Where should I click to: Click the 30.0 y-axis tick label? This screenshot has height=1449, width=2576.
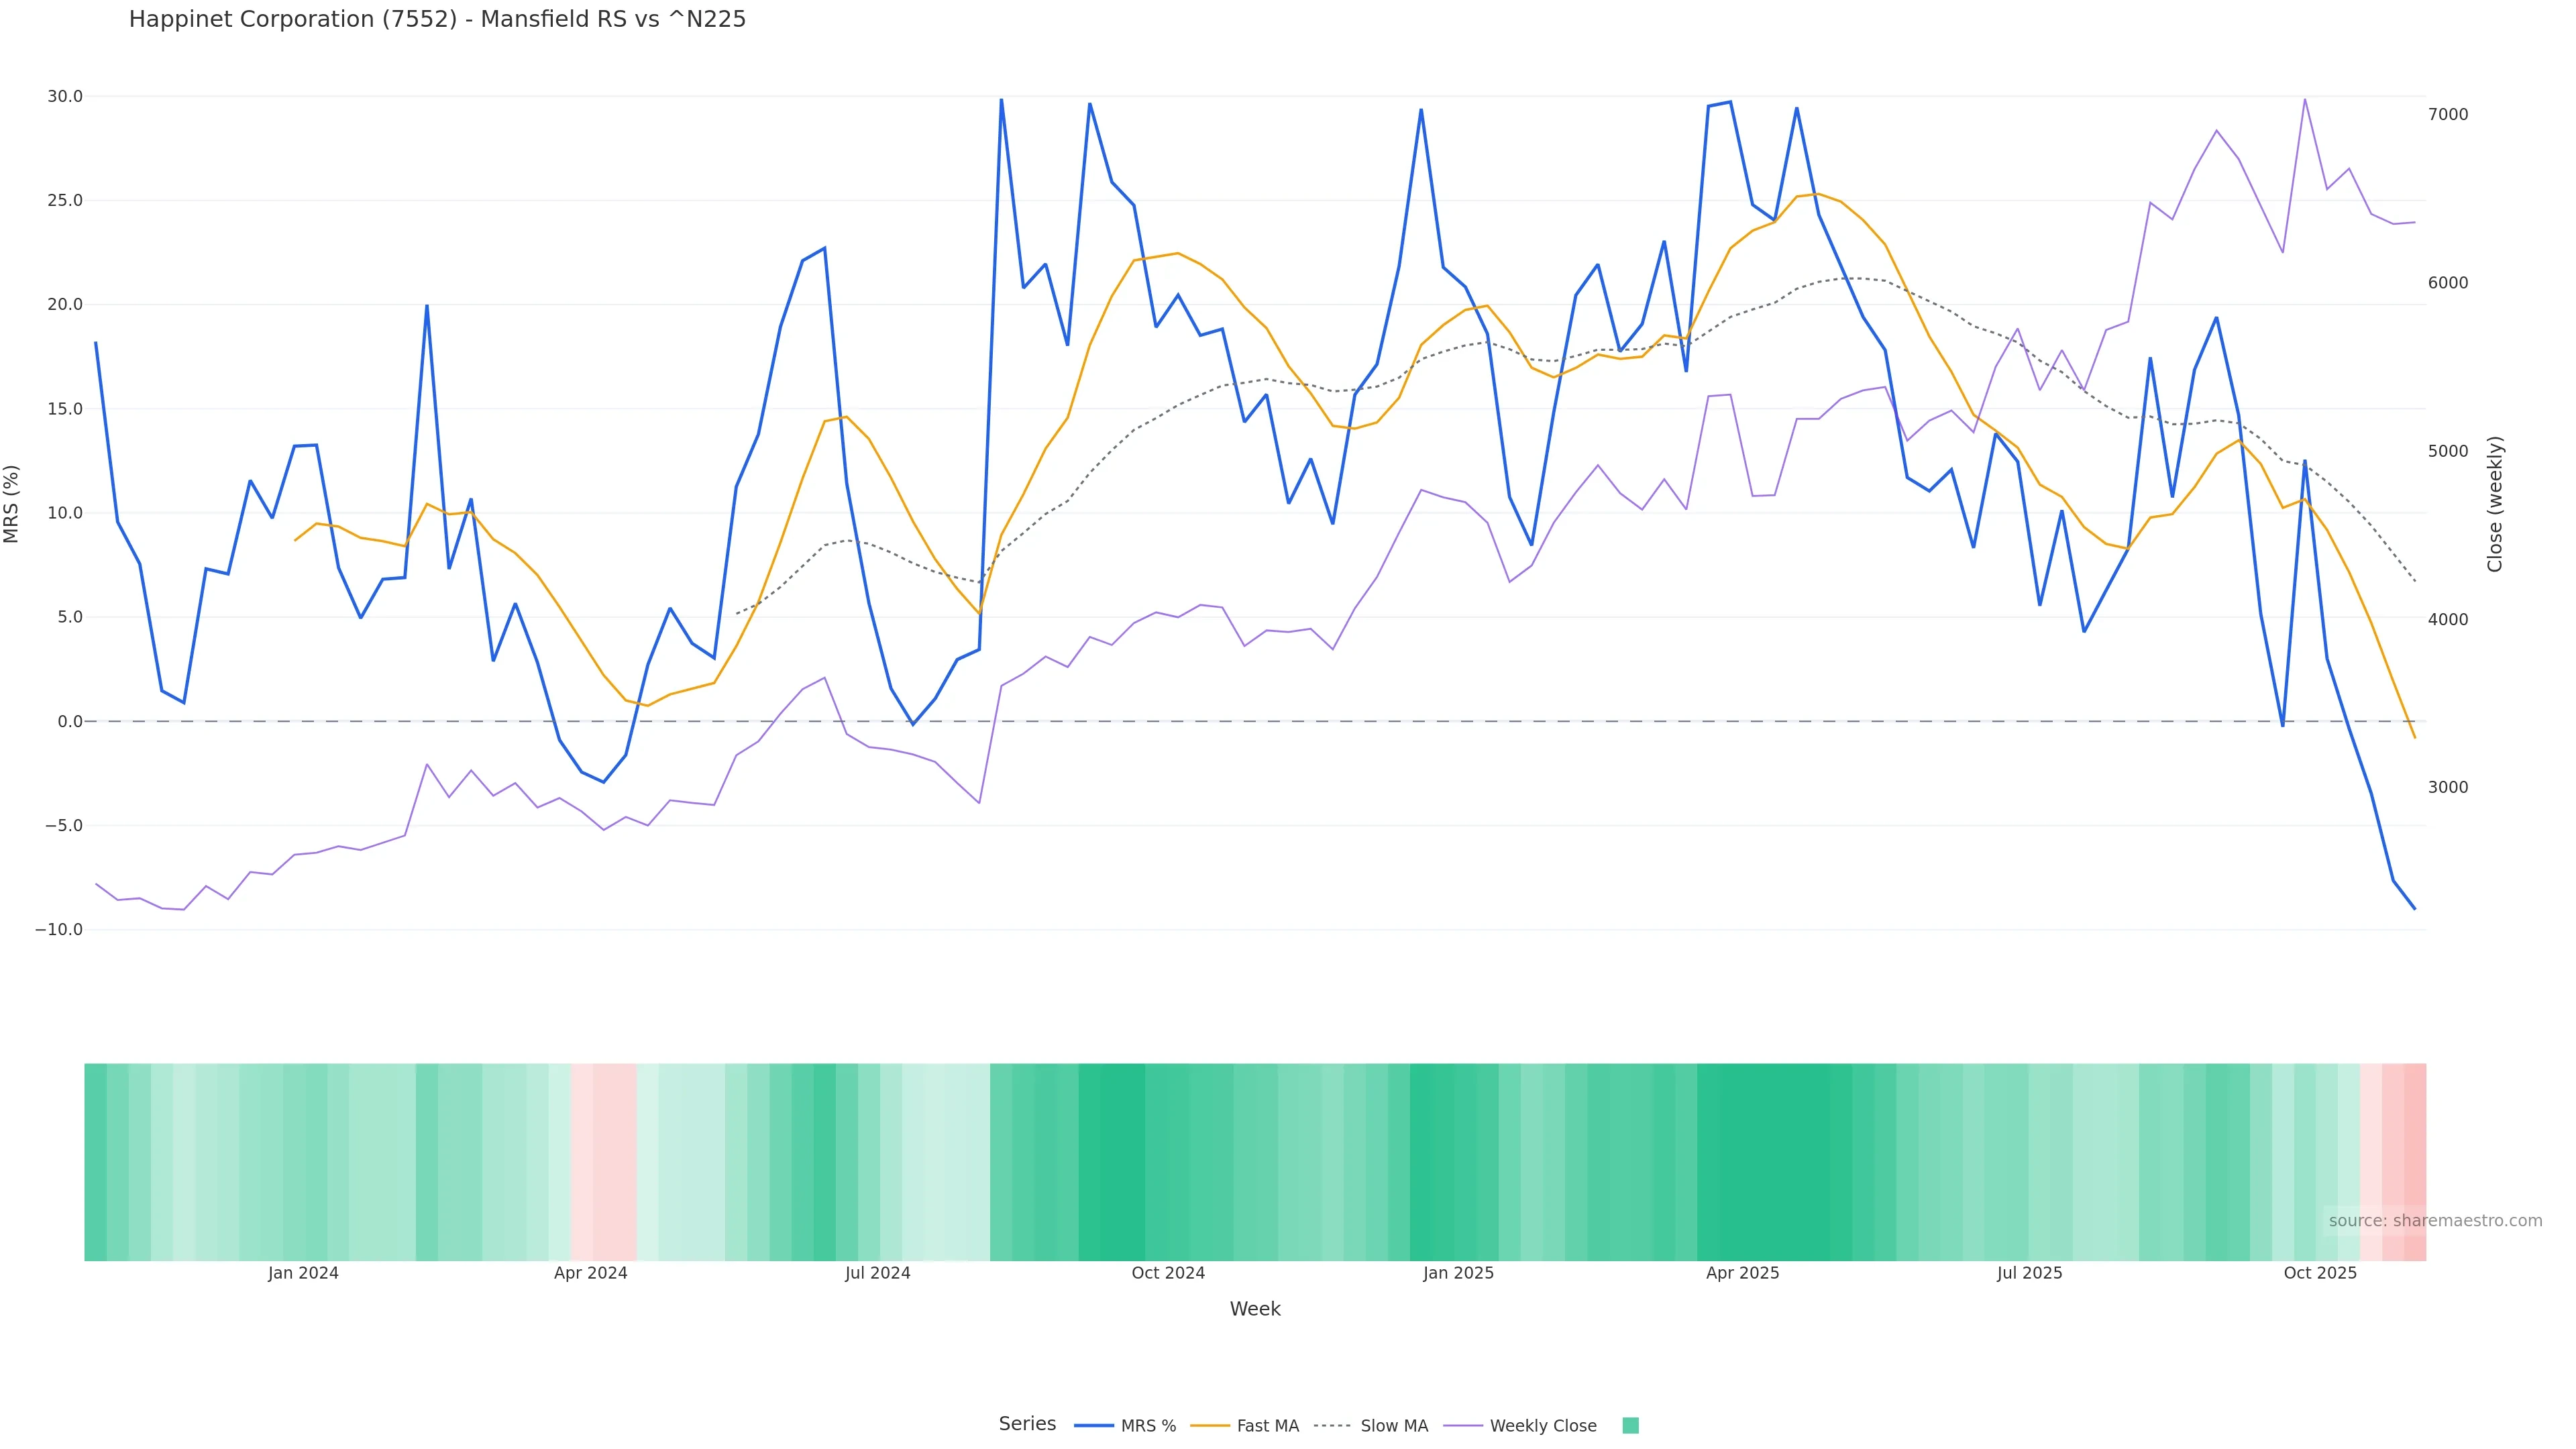click(65, 97)
